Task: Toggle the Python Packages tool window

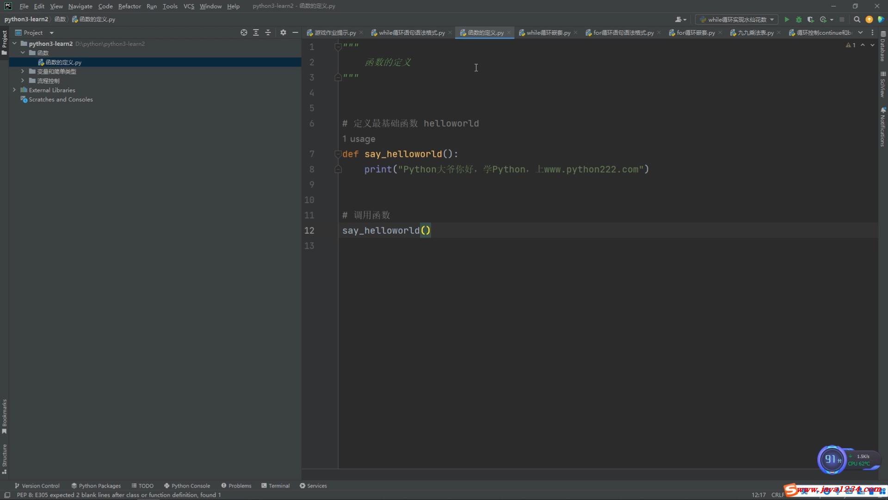Action: click(96, 486)
